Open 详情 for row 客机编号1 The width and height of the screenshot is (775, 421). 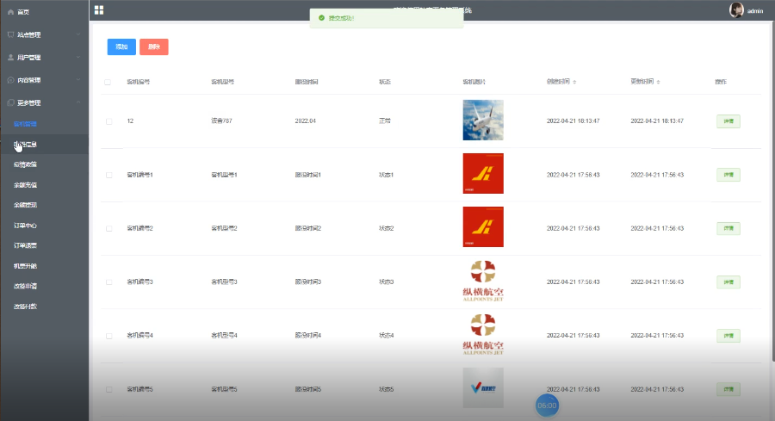tap(728, 175)
